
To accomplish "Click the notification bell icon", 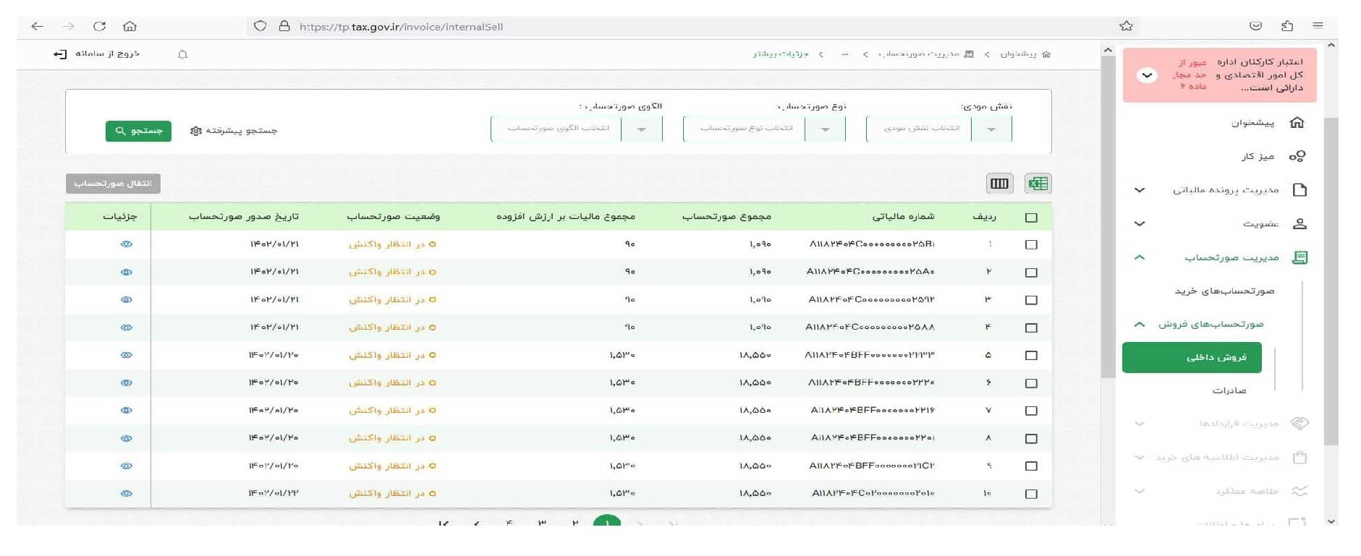I will tap(182, 54).
